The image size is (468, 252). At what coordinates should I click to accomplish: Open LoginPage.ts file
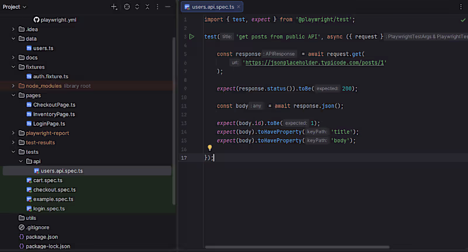coord(49,124)
